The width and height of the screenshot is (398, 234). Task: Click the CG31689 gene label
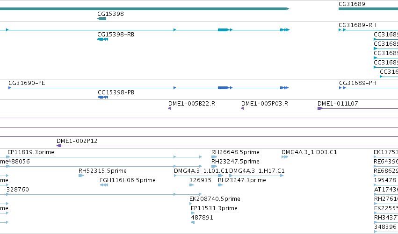click(x=352, y=4)
